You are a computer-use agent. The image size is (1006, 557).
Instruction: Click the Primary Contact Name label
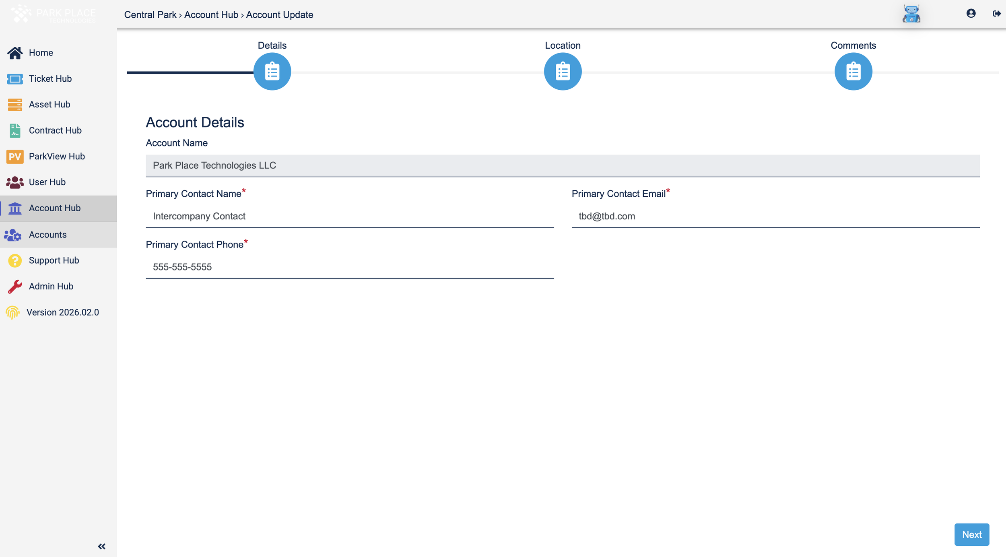click(x=194, y=194)
